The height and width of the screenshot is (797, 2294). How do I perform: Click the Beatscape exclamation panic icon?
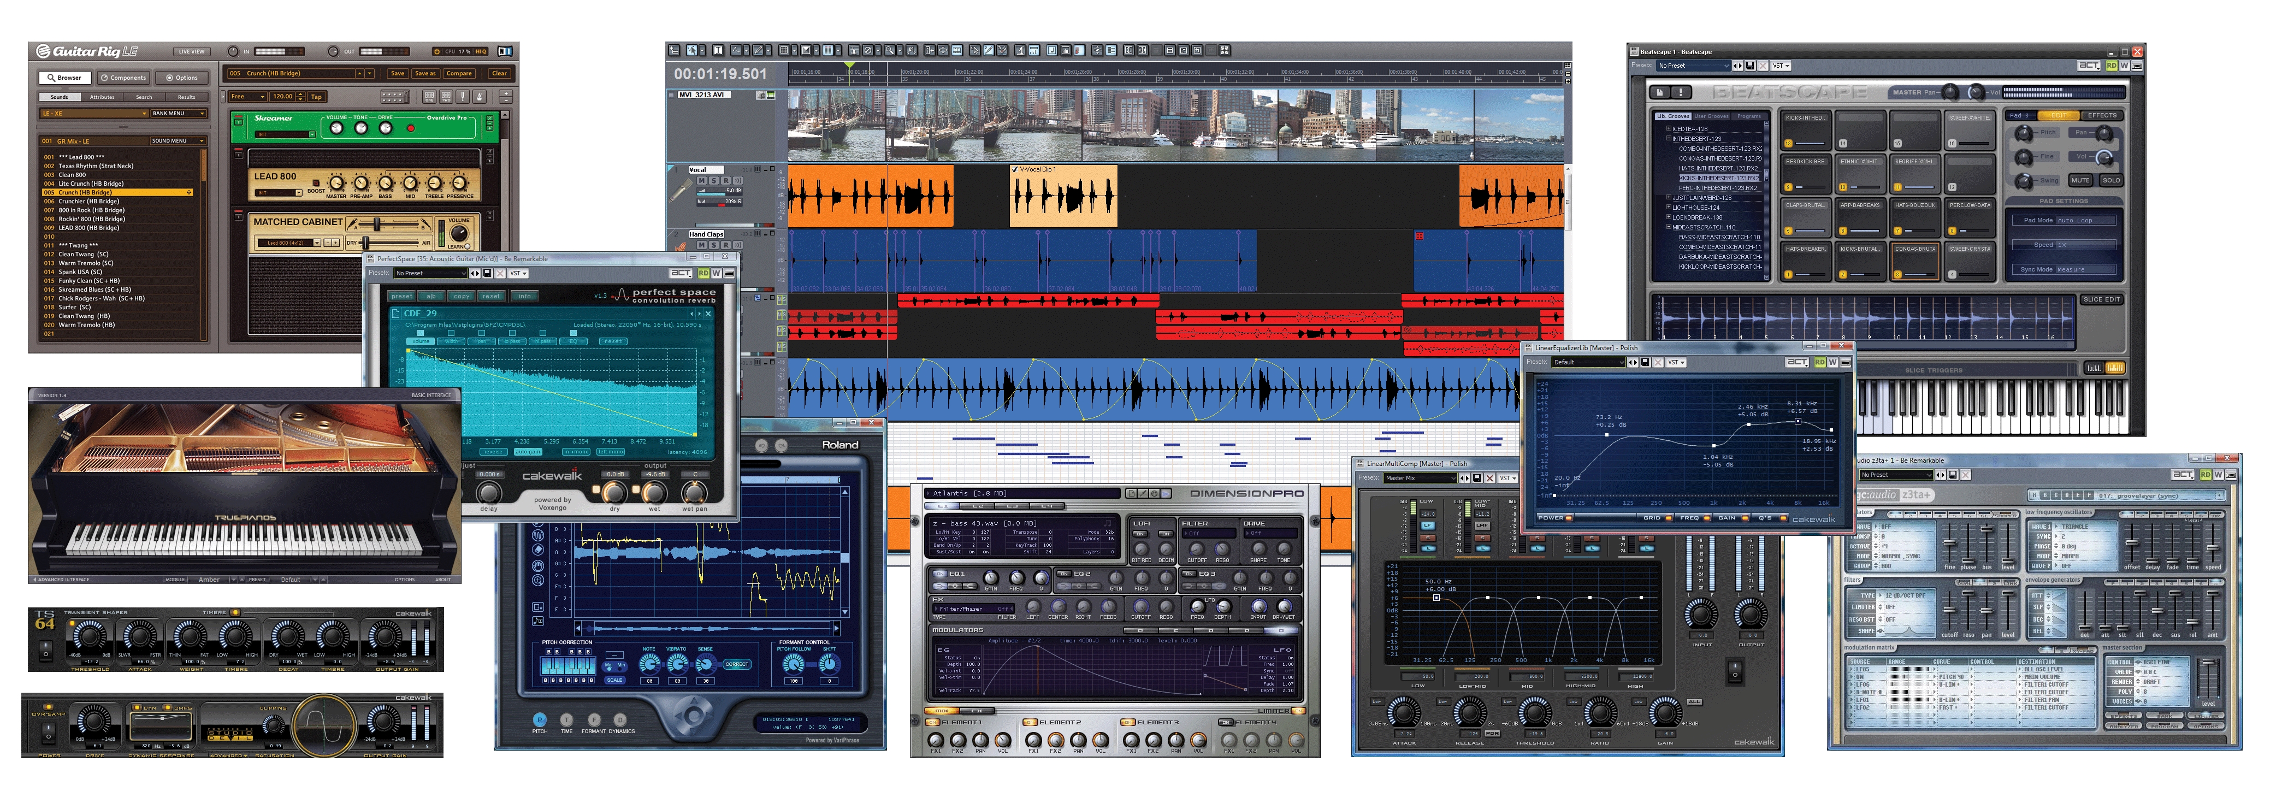pyautogui.click(x=1681, y=93)
